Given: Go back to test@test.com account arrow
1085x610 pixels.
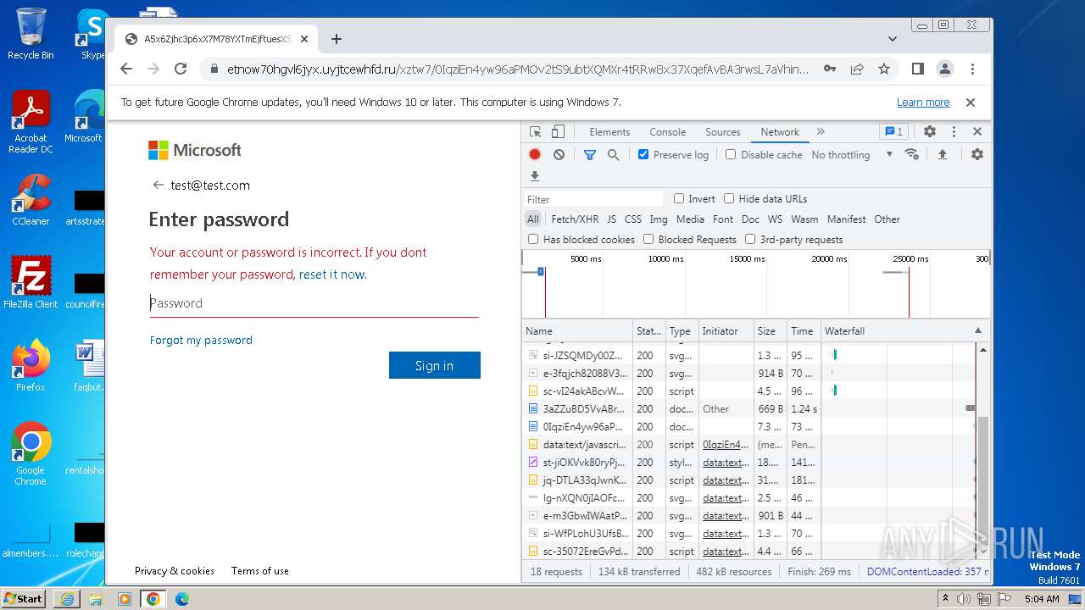Looking at the screenshot, I should (158, 185).
